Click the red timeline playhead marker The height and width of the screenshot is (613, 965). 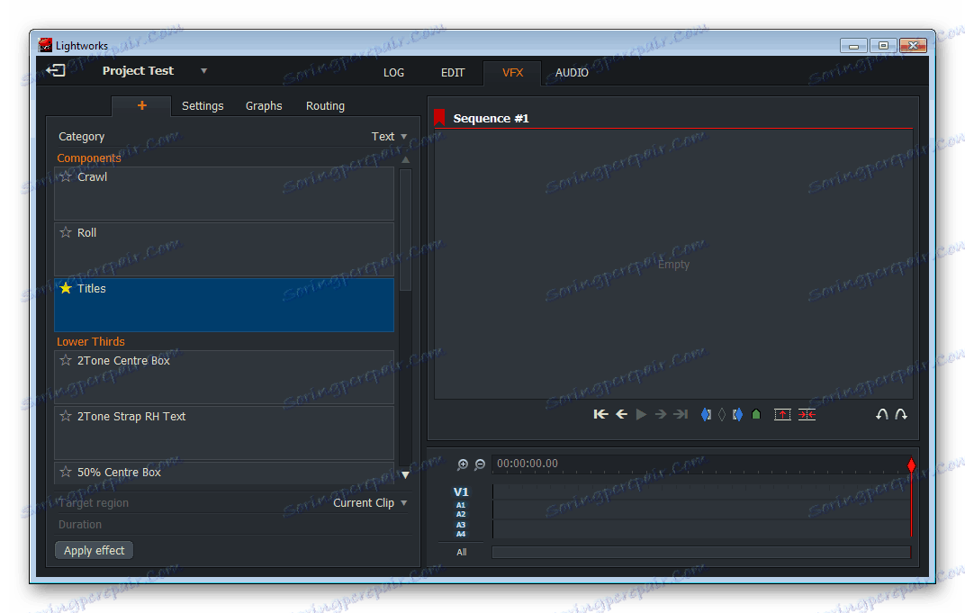(x=912, y=465)
